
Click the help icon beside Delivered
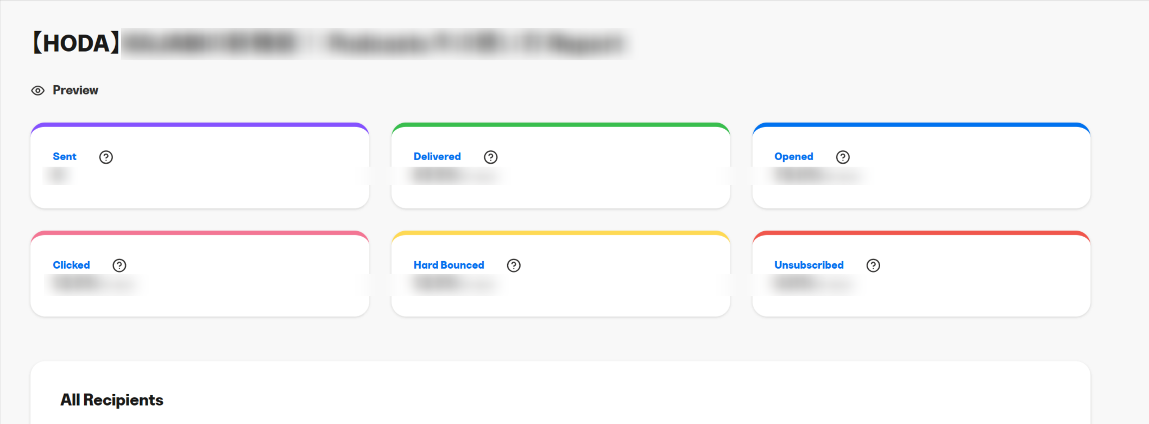tap(490, 157)
